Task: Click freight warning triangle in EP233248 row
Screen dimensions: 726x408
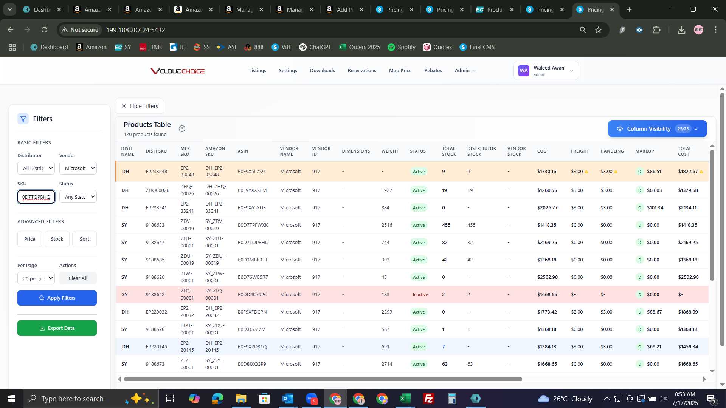Action: point(586,172)
